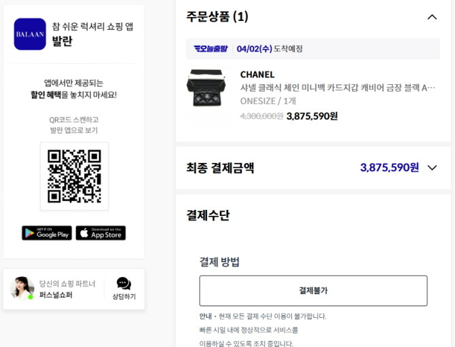Click the 결제수단 heading

coord(208,215)
